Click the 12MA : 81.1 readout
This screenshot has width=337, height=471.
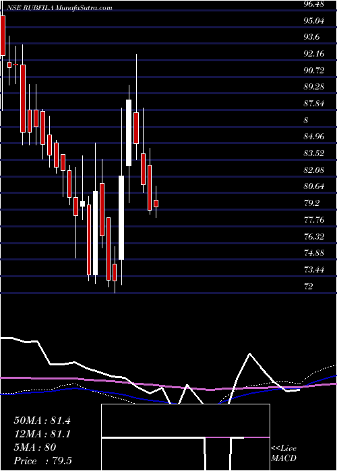pos(42,434)
